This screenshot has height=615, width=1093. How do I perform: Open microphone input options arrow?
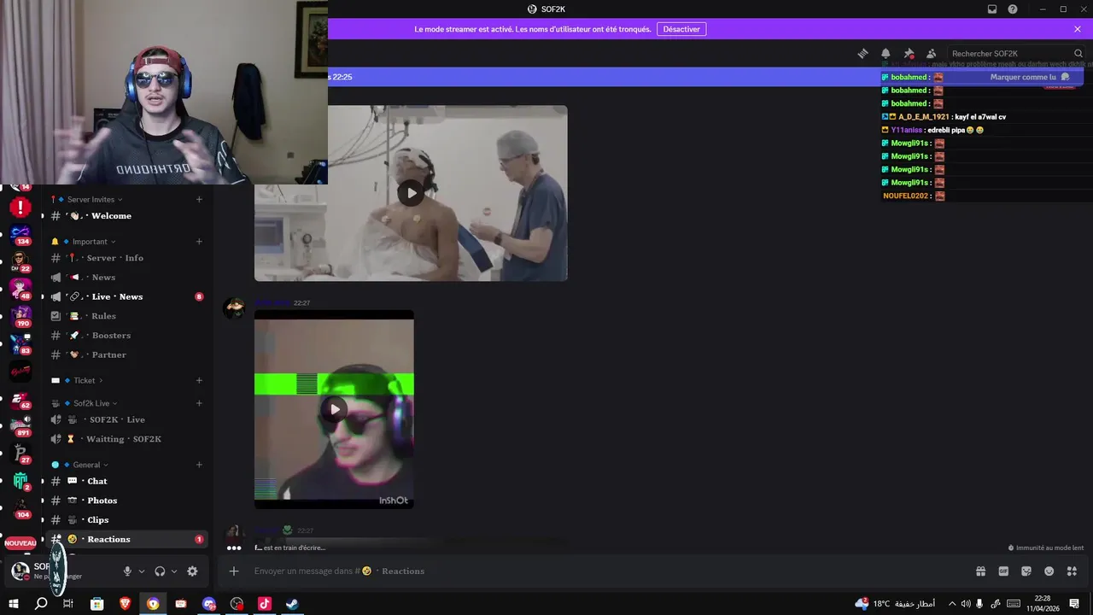coord(142,571)
